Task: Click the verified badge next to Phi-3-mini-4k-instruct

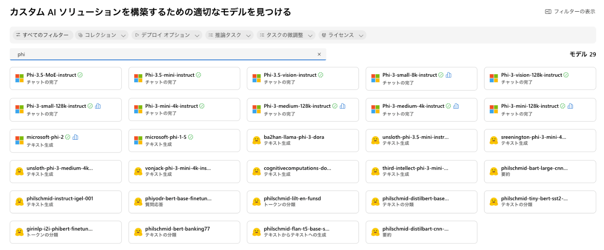Action: point(202,106)
